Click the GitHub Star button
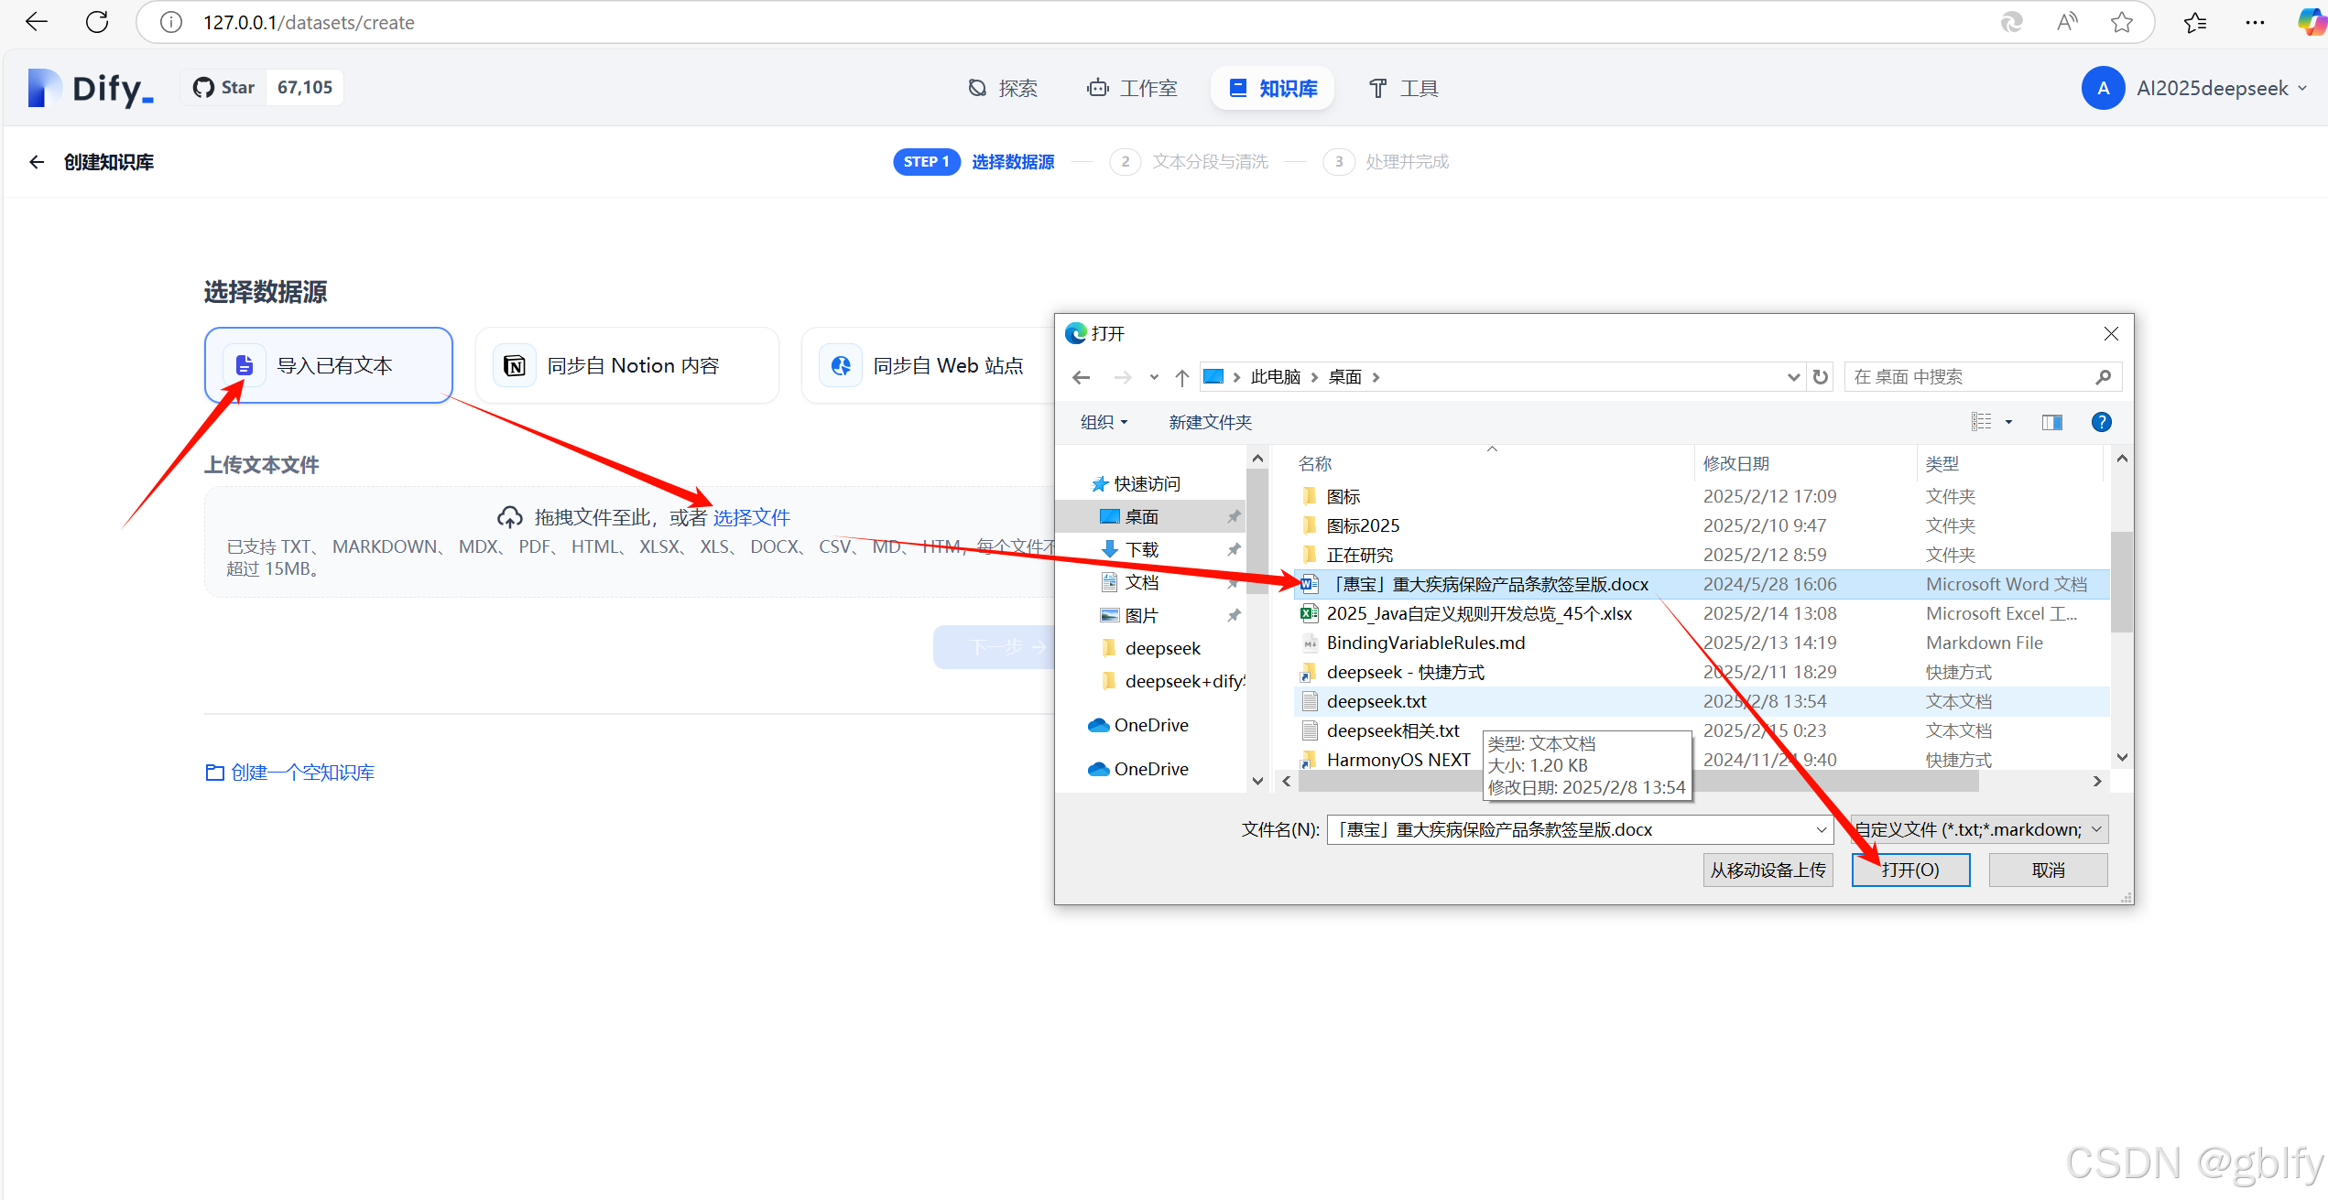Image resolution: width=2328 pixels, height=1200 pixels. pyautogui.click(x=223, y=88)
